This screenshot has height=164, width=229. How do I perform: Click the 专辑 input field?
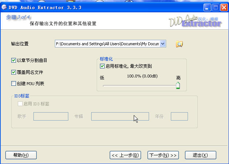click(x=120, y=117)
